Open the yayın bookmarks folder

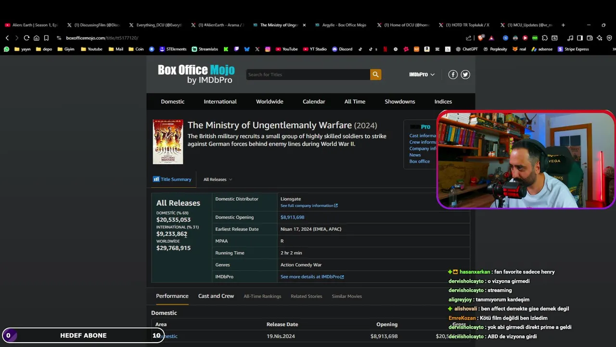click(x=23, y=49)
